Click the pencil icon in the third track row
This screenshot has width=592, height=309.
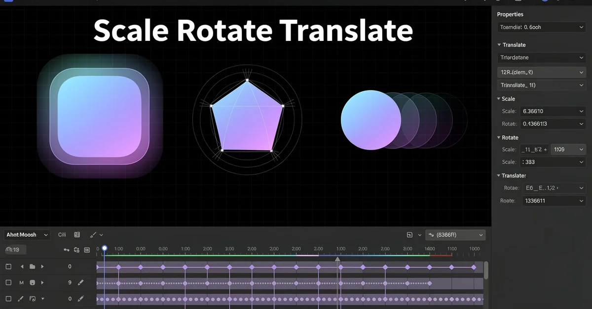(81, 299)
